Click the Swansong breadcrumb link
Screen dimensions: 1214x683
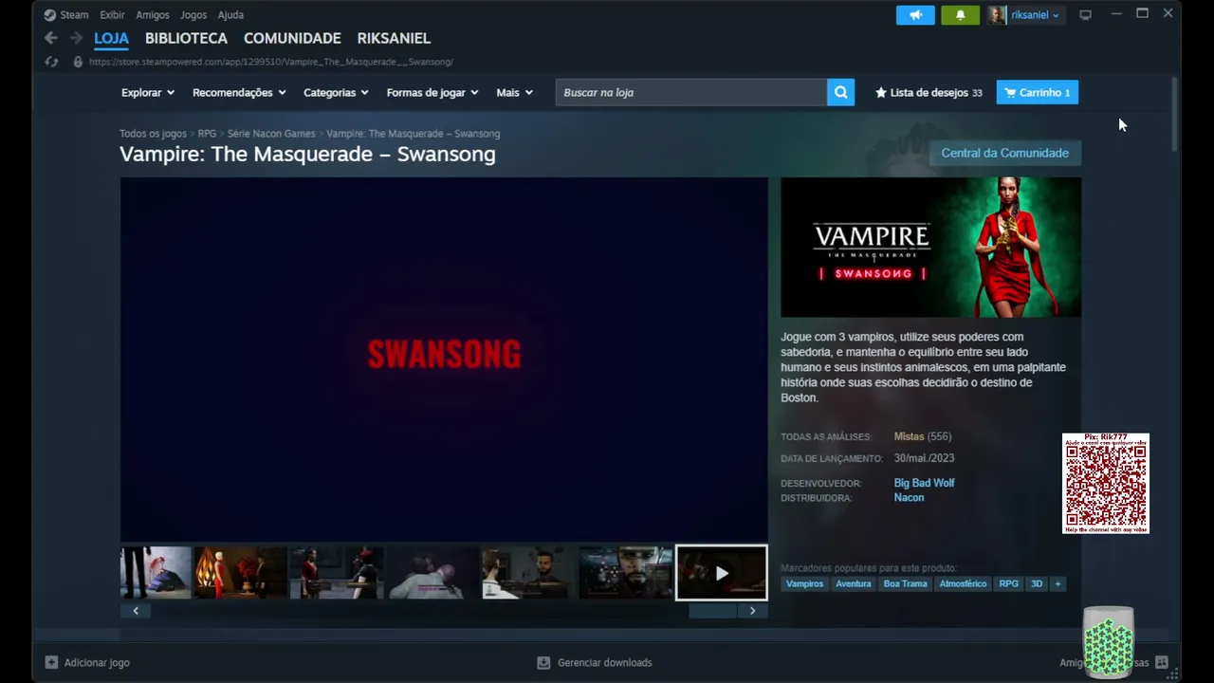pos(413,134)
